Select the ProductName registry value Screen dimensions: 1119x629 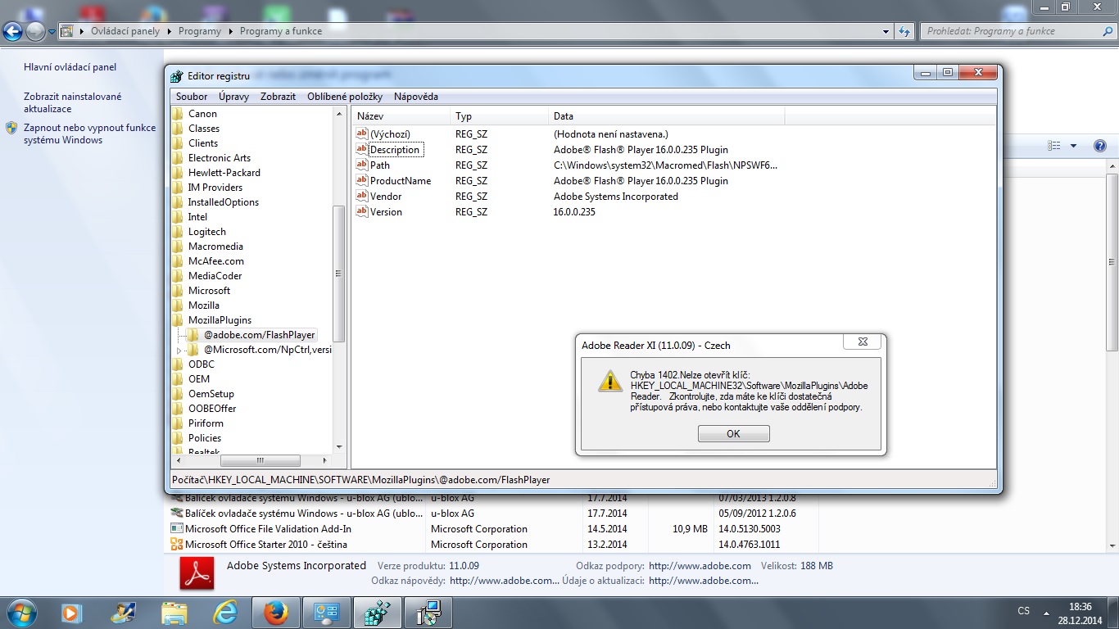tap(400, 180)
